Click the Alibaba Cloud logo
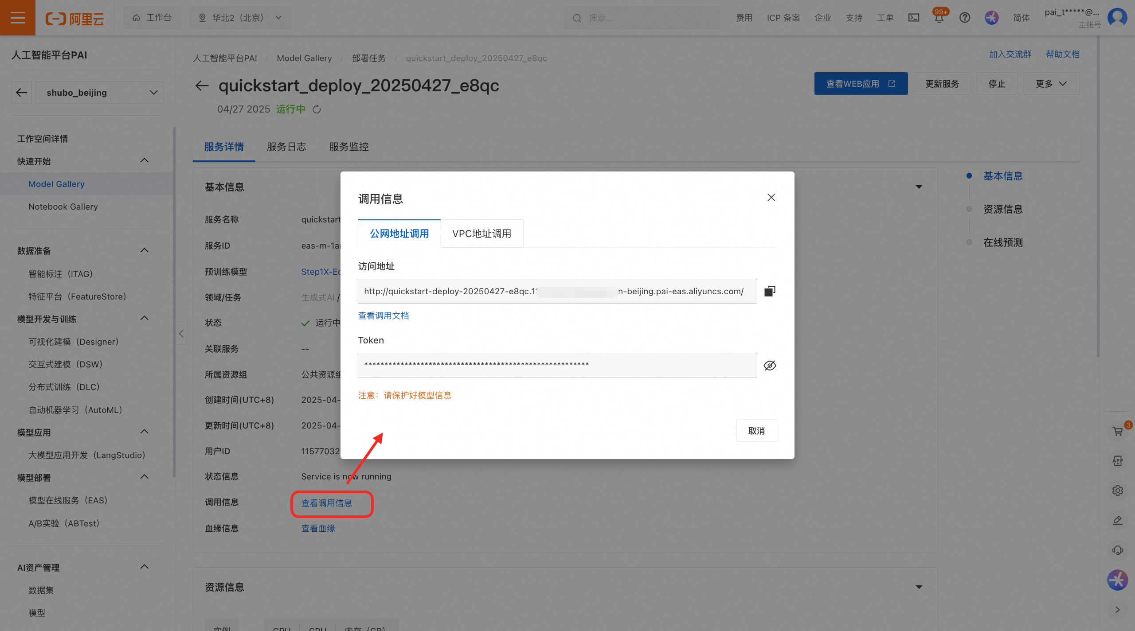The image size is (1135, 631). coord(74,19)
